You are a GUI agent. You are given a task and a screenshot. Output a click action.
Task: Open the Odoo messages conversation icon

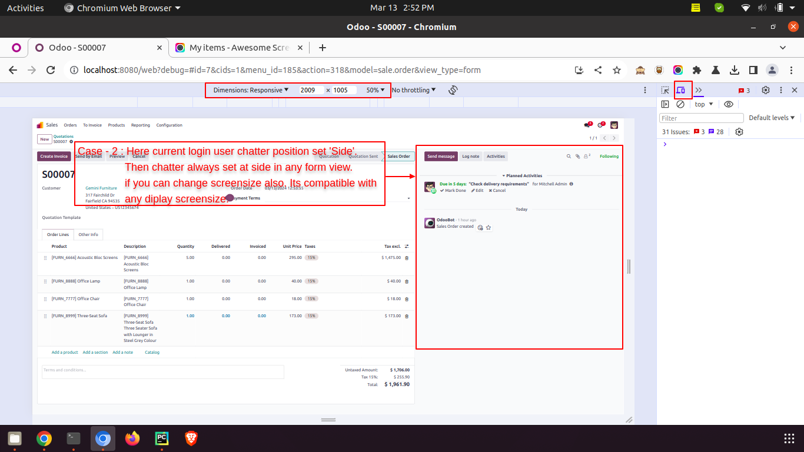pos(587,125)
